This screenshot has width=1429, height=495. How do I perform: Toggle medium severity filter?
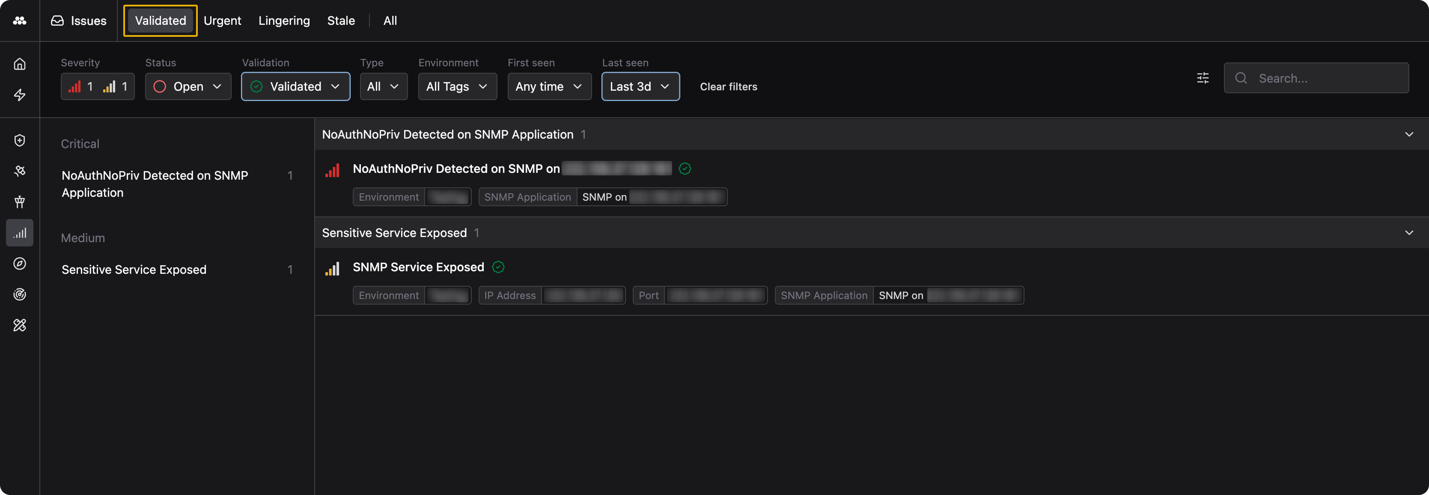point(116,86)
